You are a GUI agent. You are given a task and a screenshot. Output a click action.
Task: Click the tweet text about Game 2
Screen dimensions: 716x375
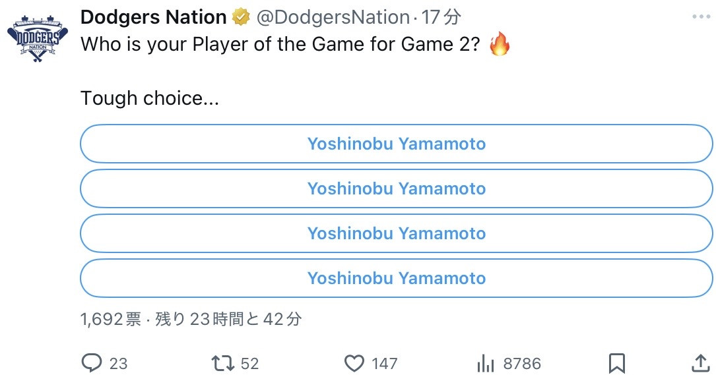click(x=284, y=45)
